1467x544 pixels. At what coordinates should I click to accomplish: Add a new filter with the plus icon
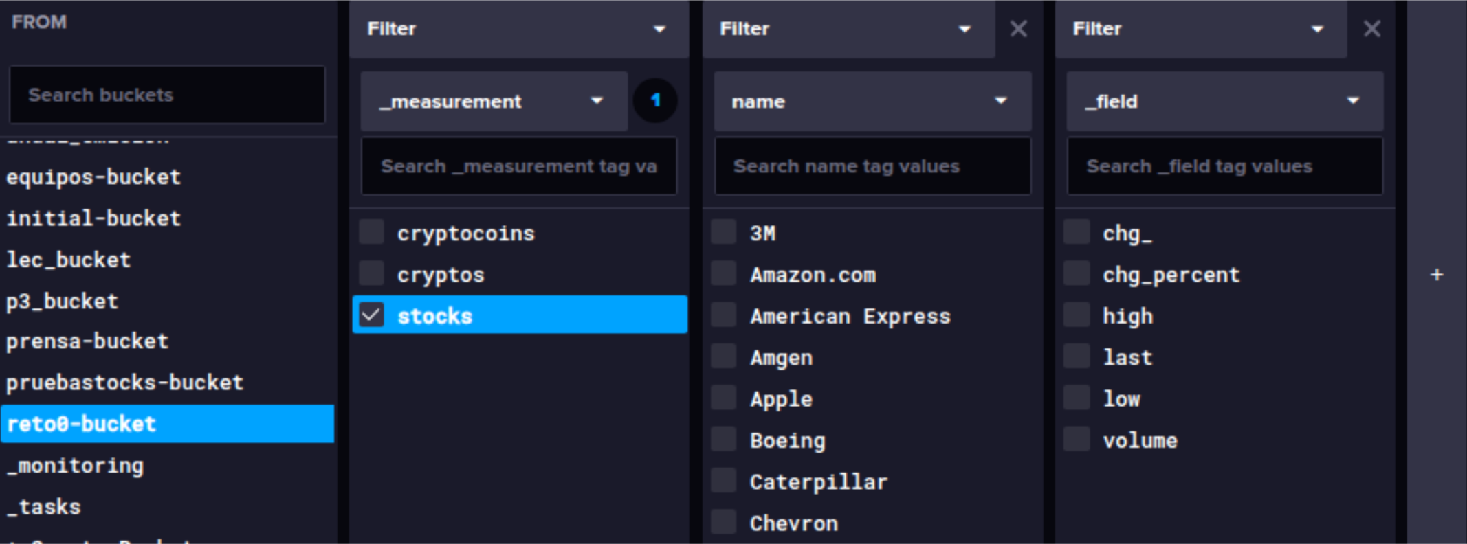[1436, 275]
